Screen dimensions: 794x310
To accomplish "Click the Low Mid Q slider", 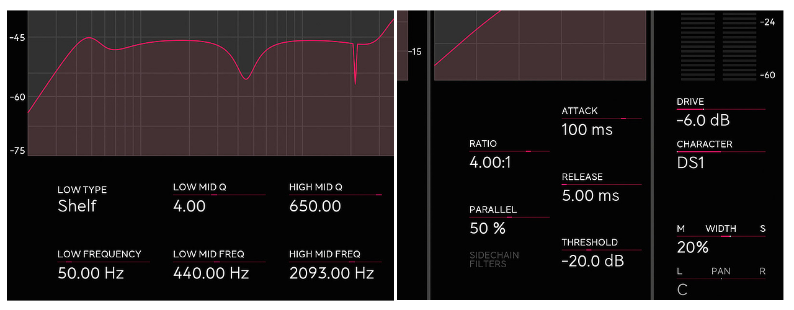I will point(219,195).
